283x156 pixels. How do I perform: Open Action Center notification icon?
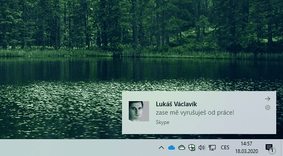point(270,148)
